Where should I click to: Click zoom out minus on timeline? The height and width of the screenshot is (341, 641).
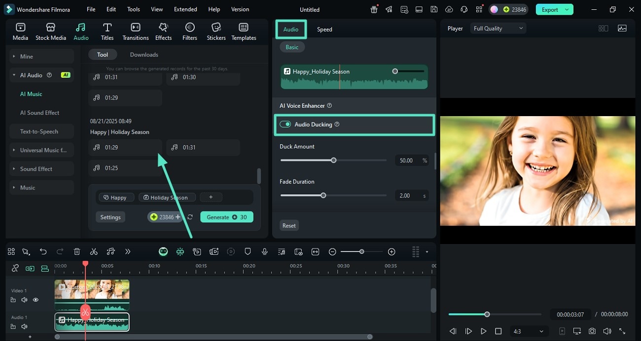[332, 251]
